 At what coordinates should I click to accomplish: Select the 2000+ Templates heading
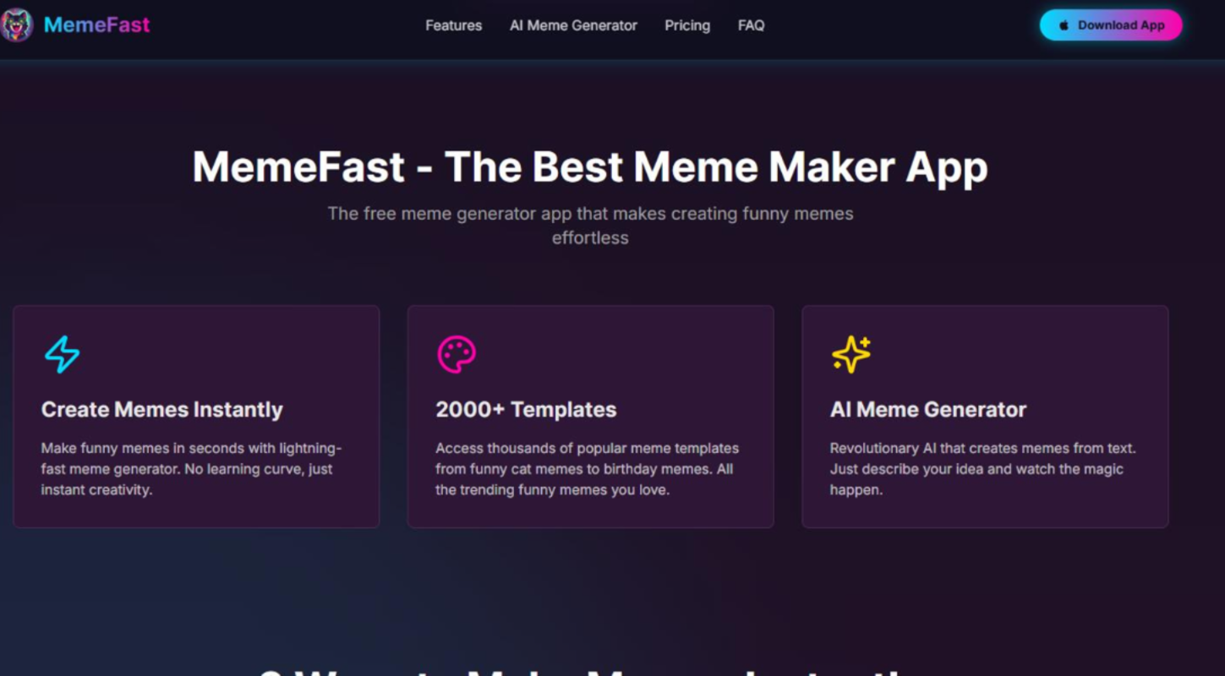[526, 410]
